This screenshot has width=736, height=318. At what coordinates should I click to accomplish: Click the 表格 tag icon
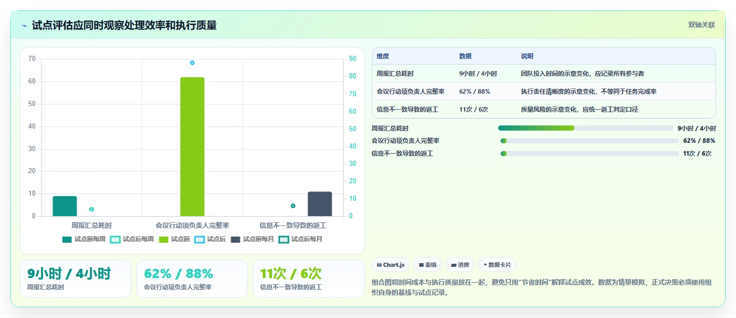tap(421, 265)
